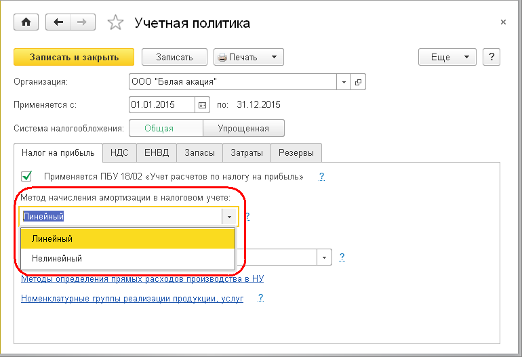Viewport: 522px width, 357px height.
Task: Choose Нелинейный from the dropdown list
Action: (x=128, y=259)
